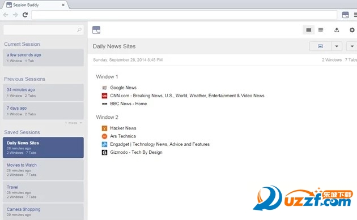Click the Gizmodo favicon icon
The height and width of the screenshot is (220, 357).
[x=104, y=153]
